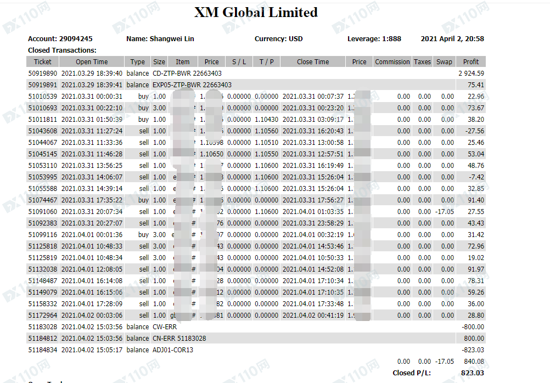550x383 pixels.
Task: Select the Size column header
Action: pos(159,61)
